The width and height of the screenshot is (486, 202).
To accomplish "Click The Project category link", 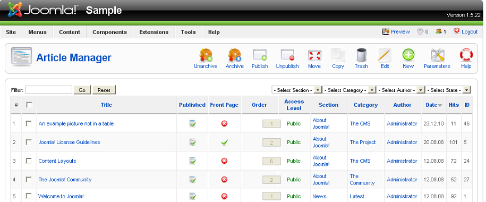I will [363, 142].
